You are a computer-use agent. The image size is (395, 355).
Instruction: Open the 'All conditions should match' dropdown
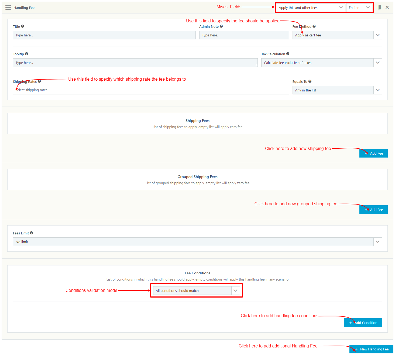196,291
